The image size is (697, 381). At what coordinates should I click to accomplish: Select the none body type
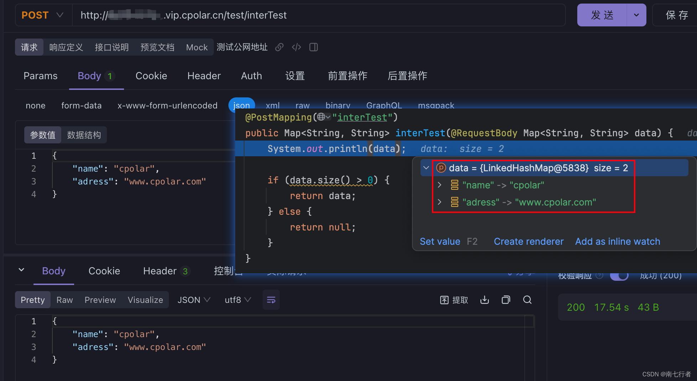(x=35, y=106)
